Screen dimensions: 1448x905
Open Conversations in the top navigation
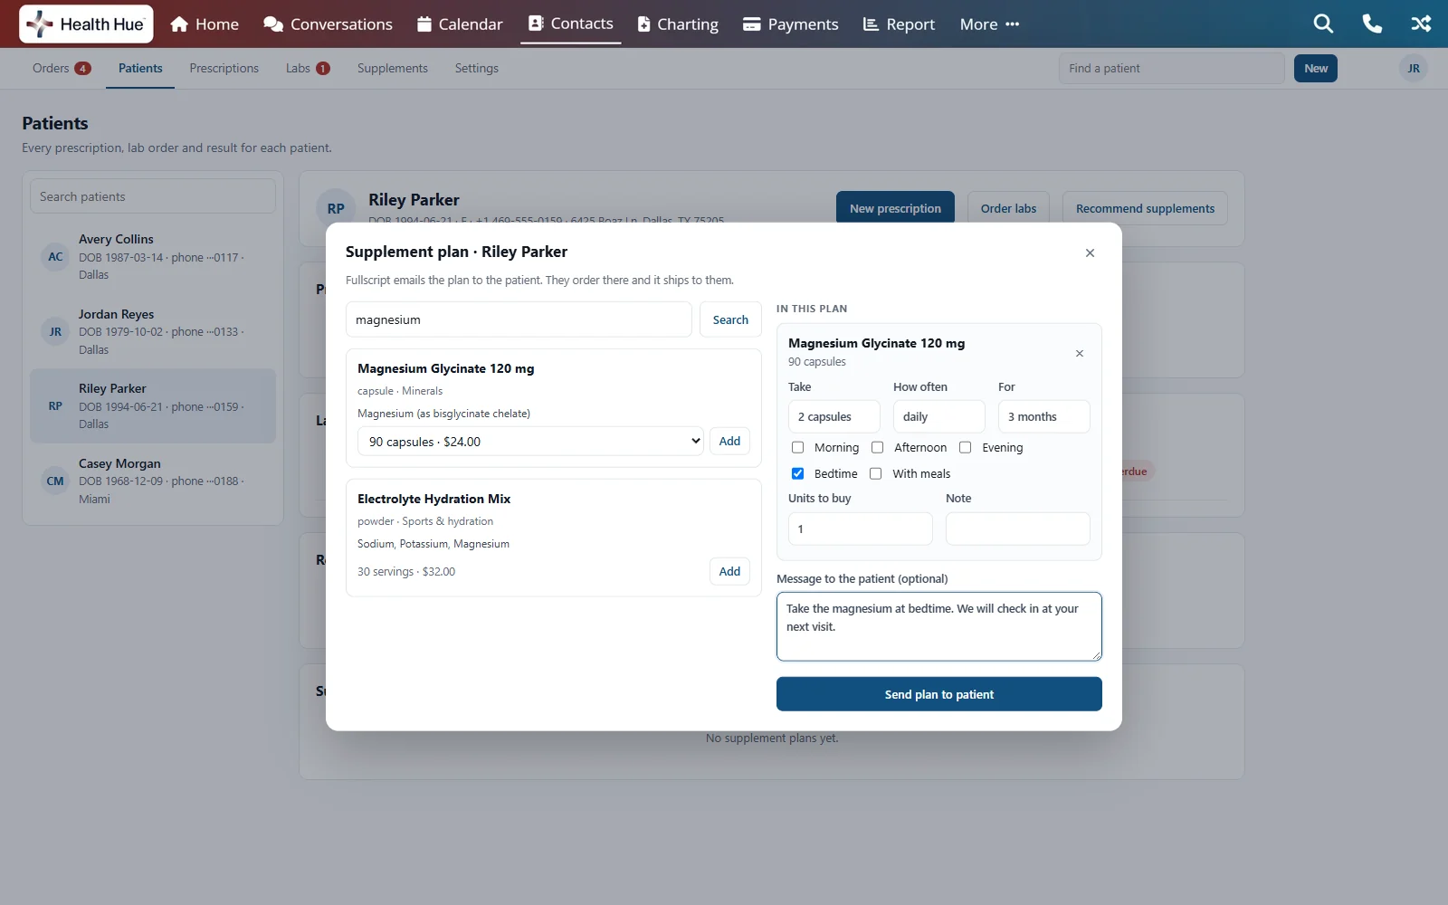(x=328, y=24)
